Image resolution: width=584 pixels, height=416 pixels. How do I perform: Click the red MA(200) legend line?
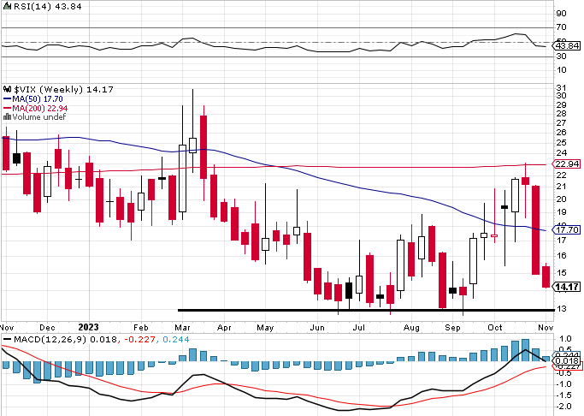tap(6, 109)
